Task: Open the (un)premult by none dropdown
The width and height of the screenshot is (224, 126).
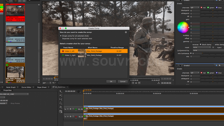Action: (x=208, y=50)
